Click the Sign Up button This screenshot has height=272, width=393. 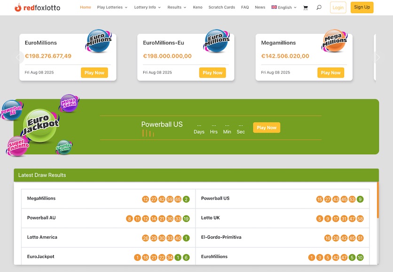pyautogui.click(x=362, y=7)
